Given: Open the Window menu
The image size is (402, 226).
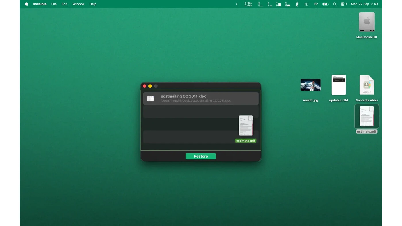Looking at the screenshot, I should [78, 4].
